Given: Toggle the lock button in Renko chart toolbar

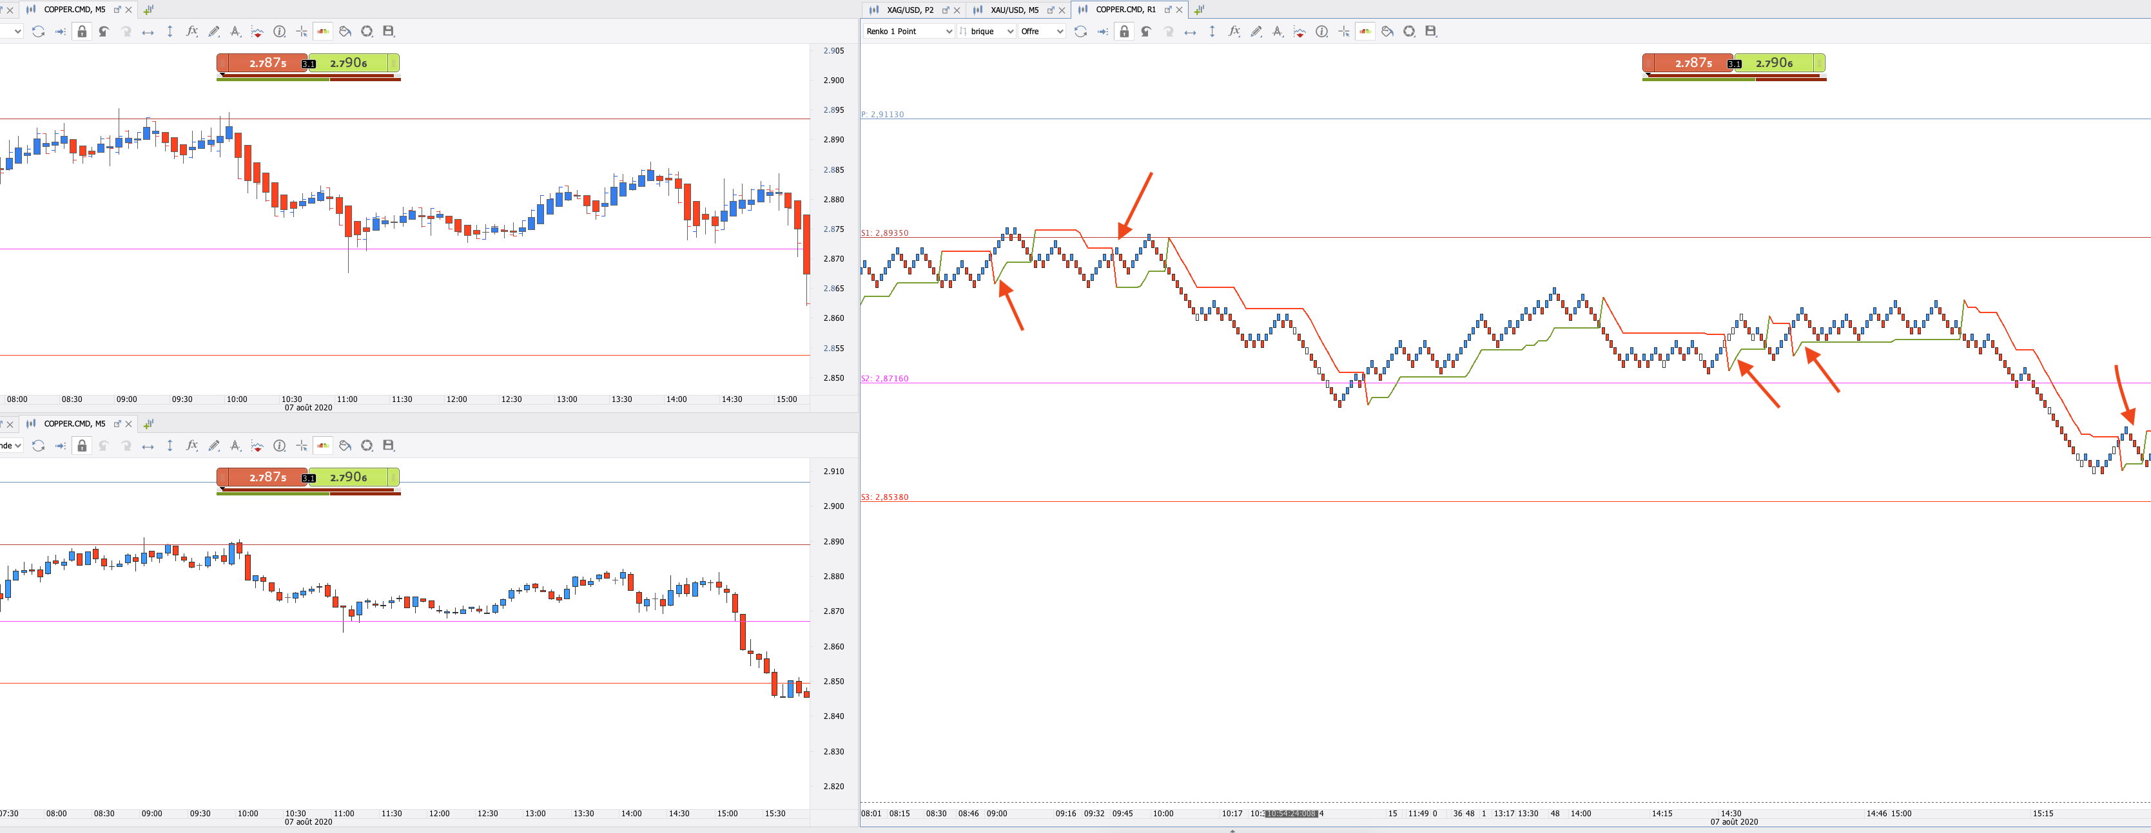Looking at the screenshot, I should pos(1124,32).
